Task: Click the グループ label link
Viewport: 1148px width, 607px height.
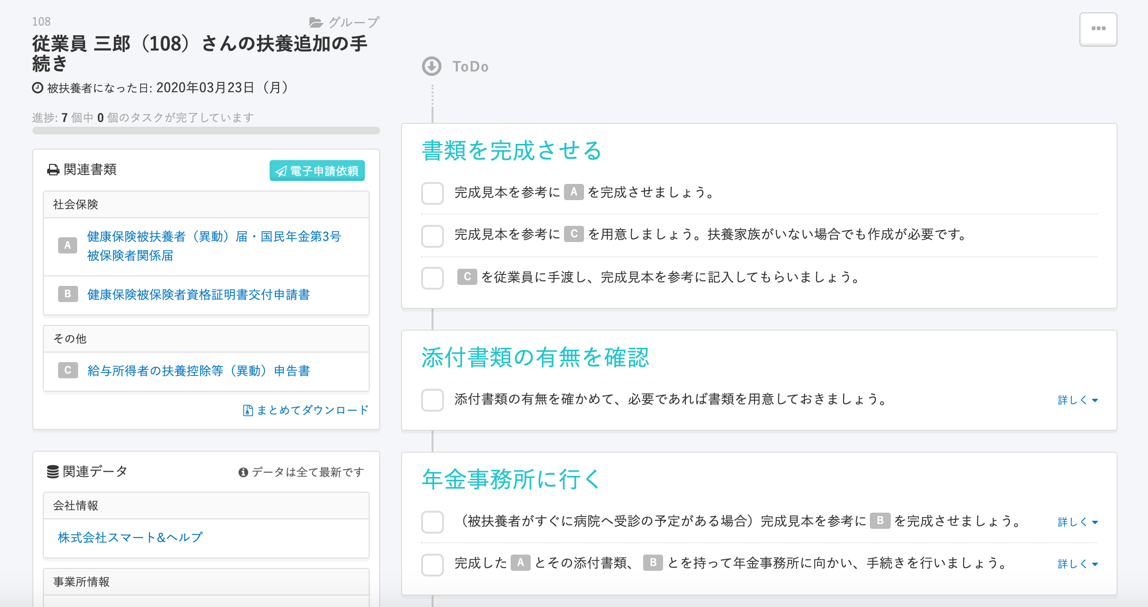Action: tap(353, 22)
